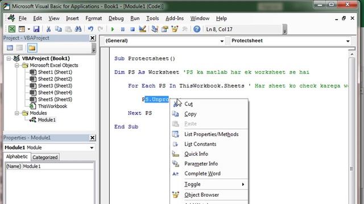Stop execution with Reset icon
This screenshot has width=364, height=204.
[133, 29]
